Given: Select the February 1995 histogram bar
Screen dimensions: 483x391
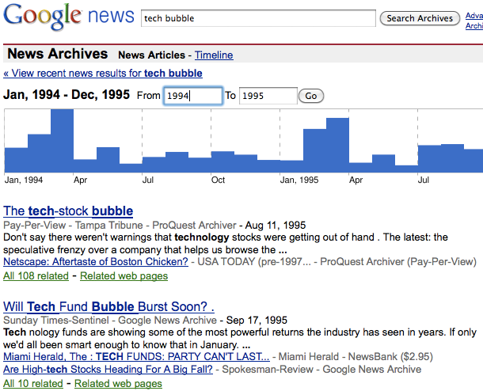Looking at the screenshot, I should click(314, 150).
